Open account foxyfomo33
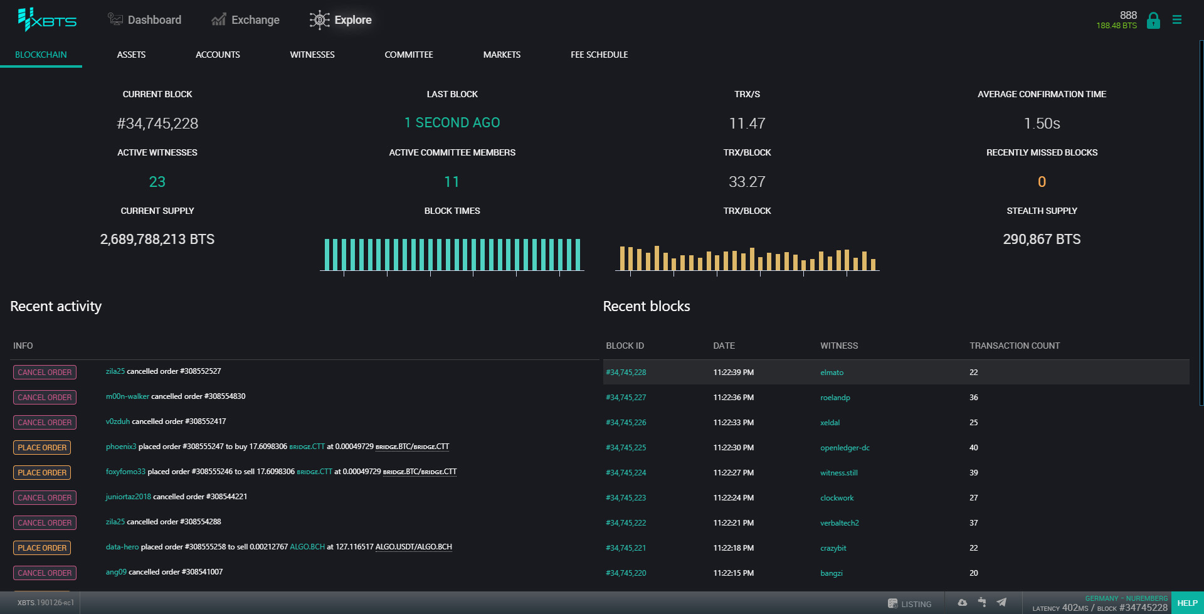This screenshot has height=614, width=1204. pyautogui.click(x=125, y=472)
